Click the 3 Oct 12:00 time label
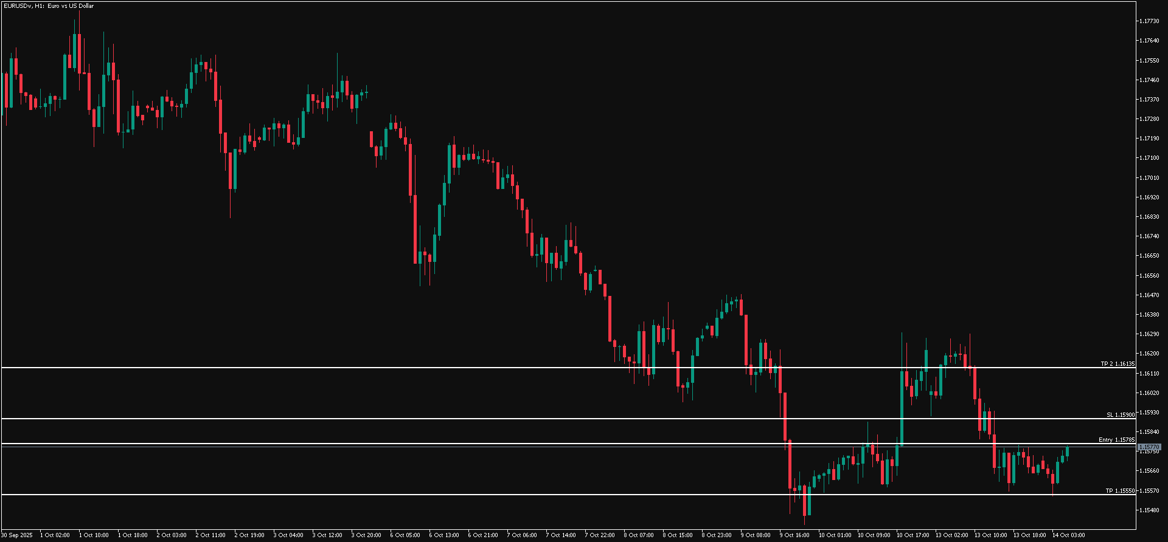Image resolution: width=1168 pixels, height=542 pixels. click(327, 535)
